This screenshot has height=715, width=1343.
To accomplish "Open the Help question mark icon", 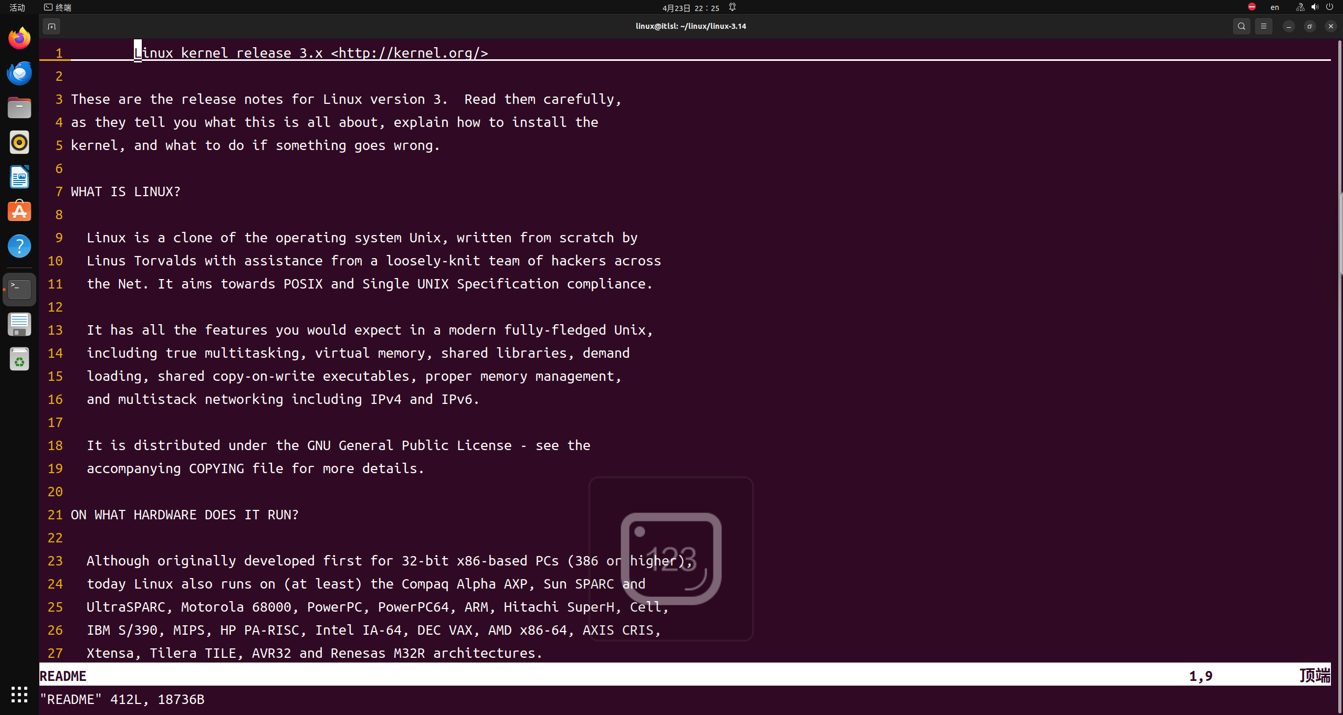I will tap(19, 246).
